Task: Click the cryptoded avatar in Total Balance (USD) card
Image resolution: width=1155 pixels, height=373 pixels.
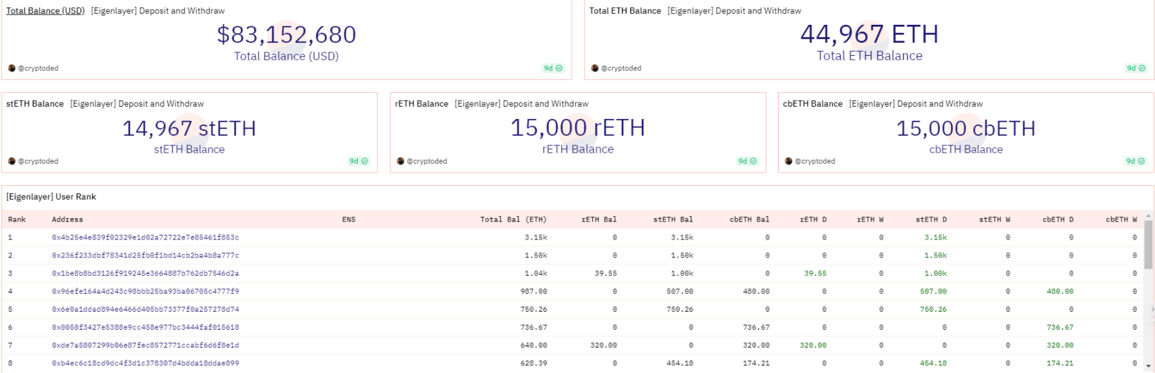Action: point(12,68)
